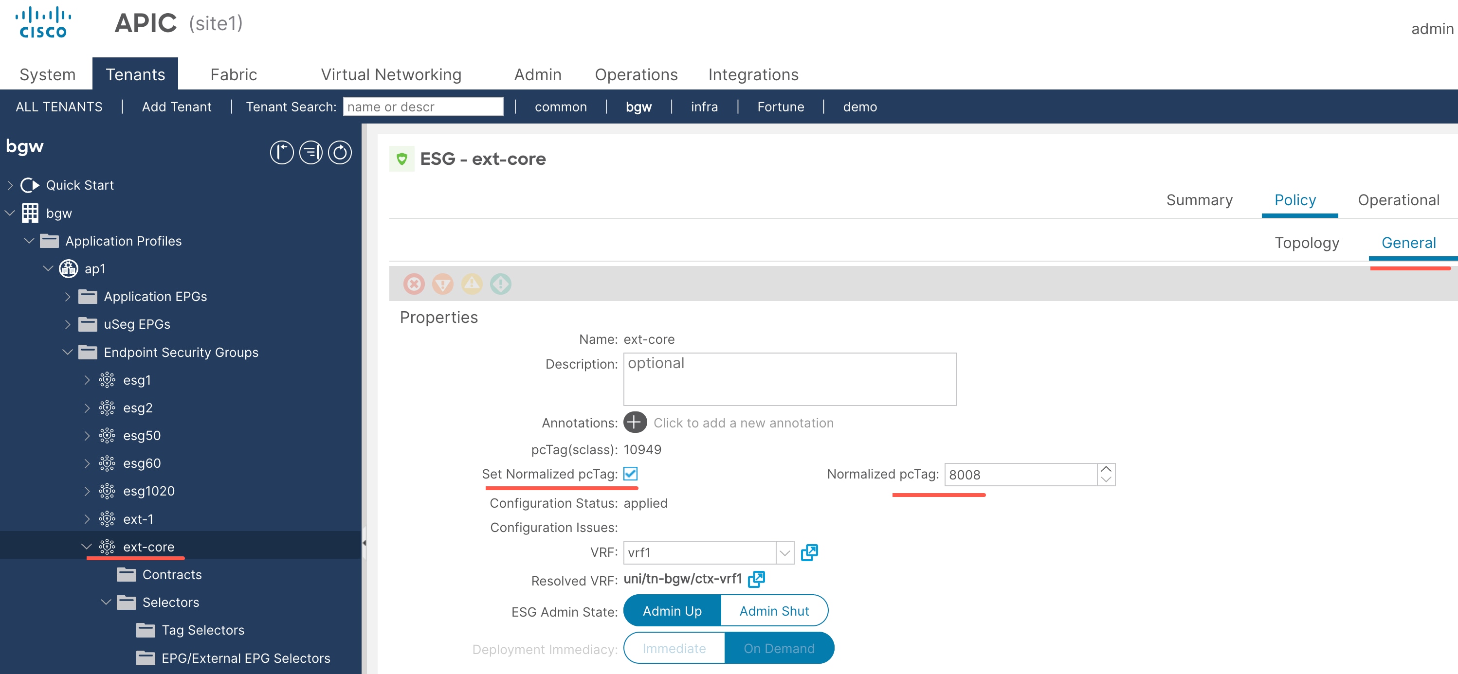Select Immediate deployment immediacy
This screenshot has height=674, width=1458.
pyautogui.click(x=674, y=648)
